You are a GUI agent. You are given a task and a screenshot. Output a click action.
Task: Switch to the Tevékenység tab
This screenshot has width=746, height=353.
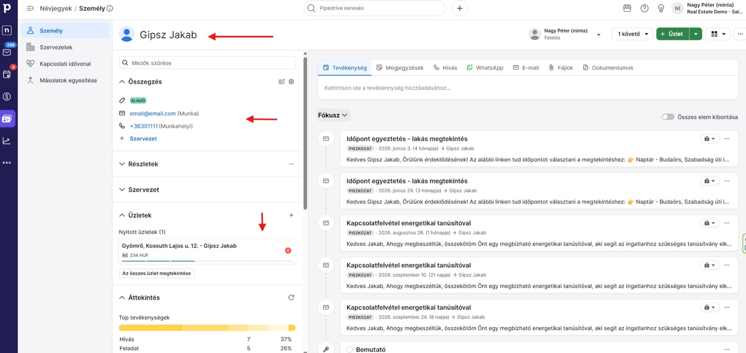tap(345, 68)
